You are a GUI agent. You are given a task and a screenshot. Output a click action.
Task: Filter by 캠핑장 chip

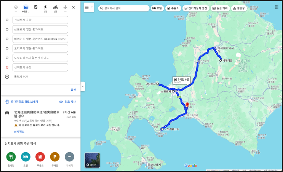(x=239, y=8)
